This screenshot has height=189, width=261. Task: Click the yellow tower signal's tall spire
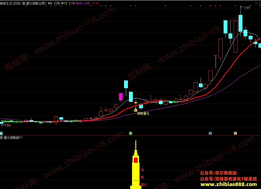tap(136, 146)
